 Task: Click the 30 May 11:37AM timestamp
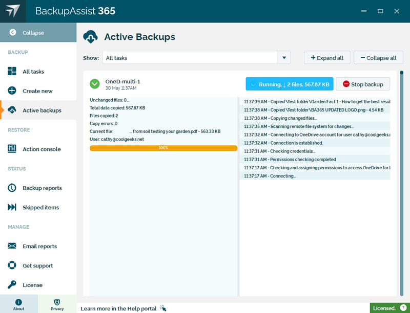point(121,88)
